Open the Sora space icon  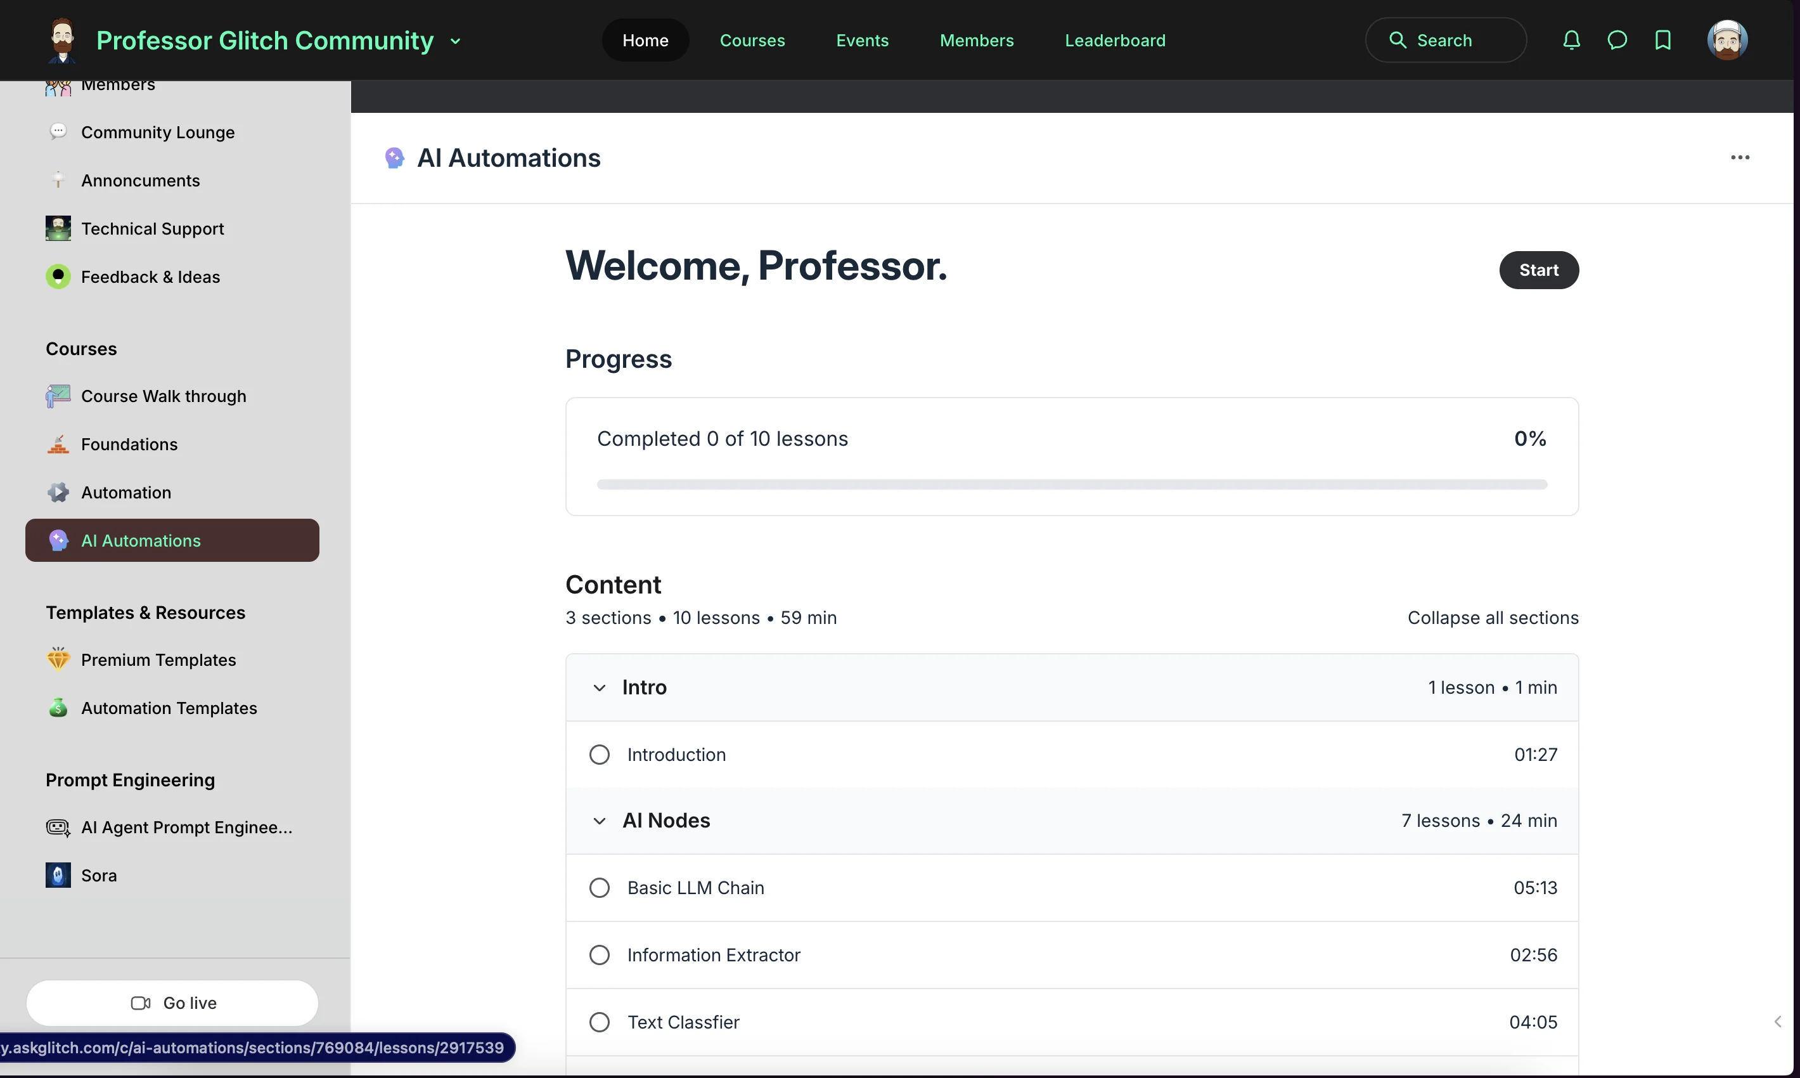click(x=59, y=875)
